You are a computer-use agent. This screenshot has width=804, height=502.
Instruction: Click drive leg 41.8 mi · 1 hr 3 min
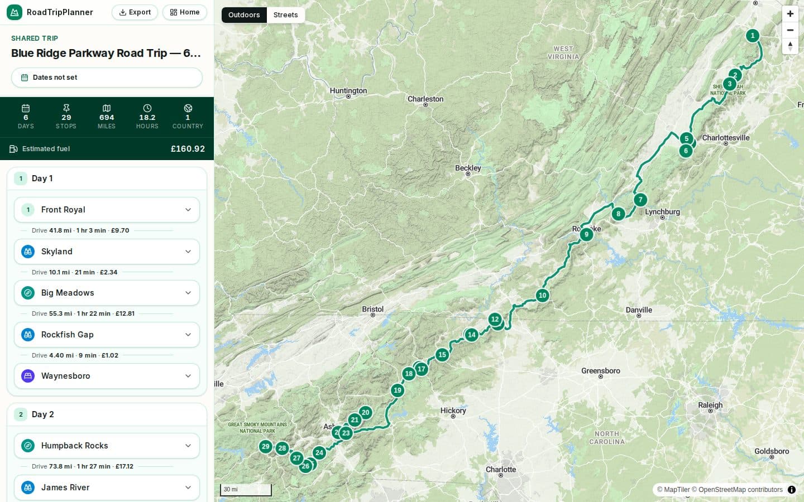pos(80,230)
